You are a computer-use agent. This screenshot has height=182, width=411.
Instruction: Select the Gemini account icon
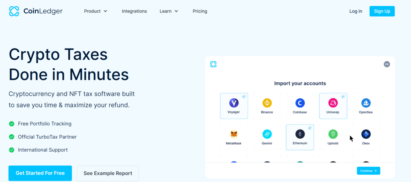coord(267,134)
